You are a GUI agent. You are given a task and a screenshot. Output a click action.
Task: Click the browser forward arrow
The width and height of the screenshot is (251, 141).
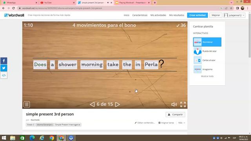click(8, 8)
